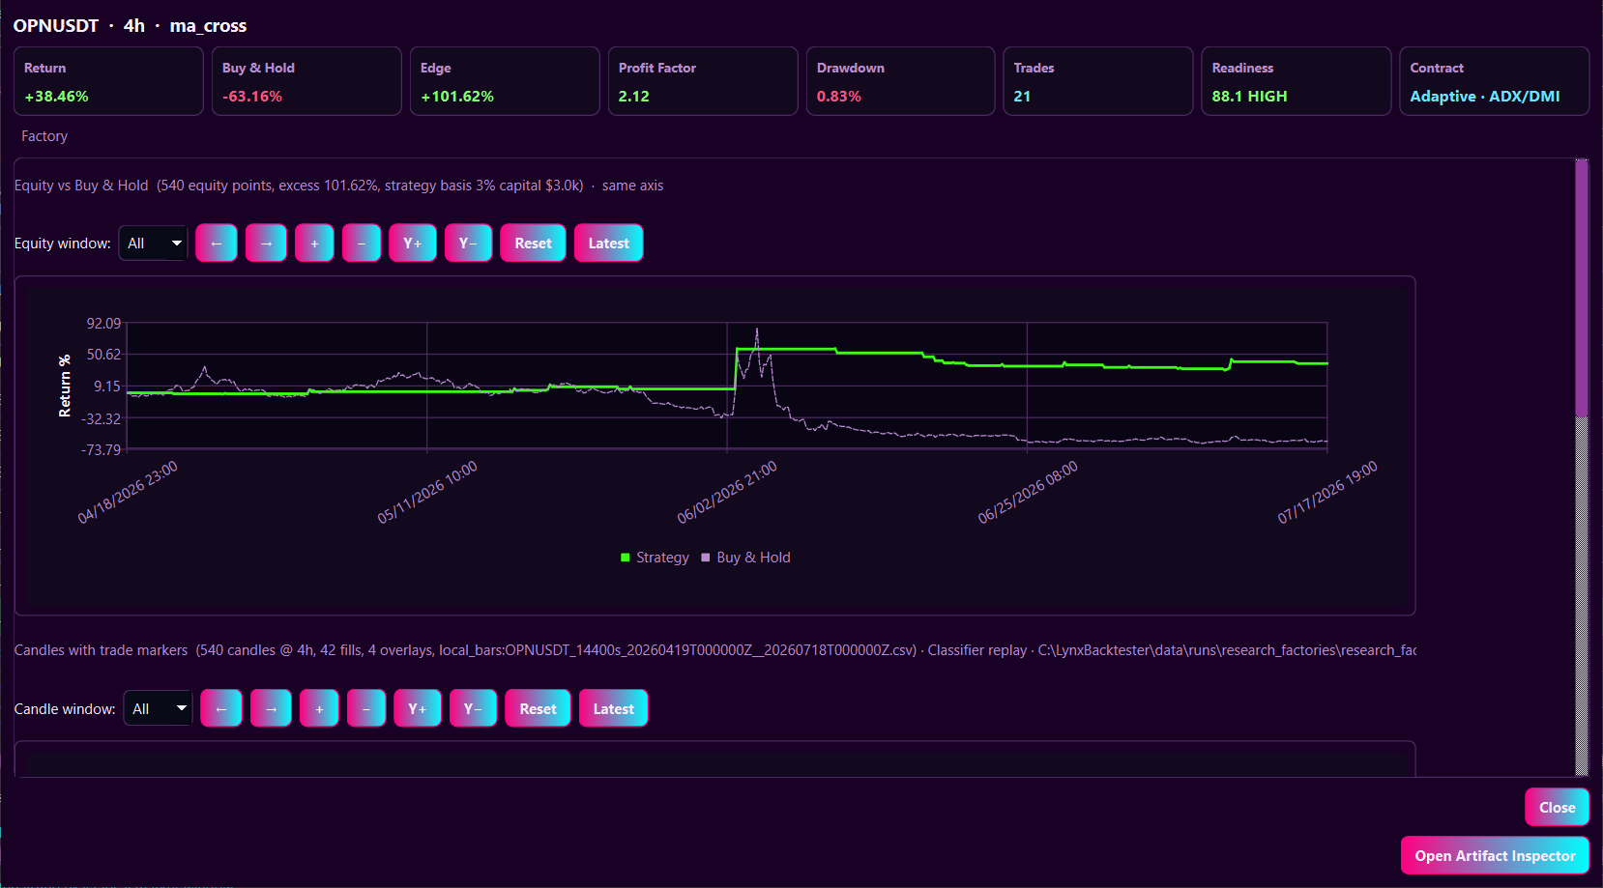Zoom in equity chart with plus button
Viewport: 1603px width, 888px height.
(x=314, y=243)
